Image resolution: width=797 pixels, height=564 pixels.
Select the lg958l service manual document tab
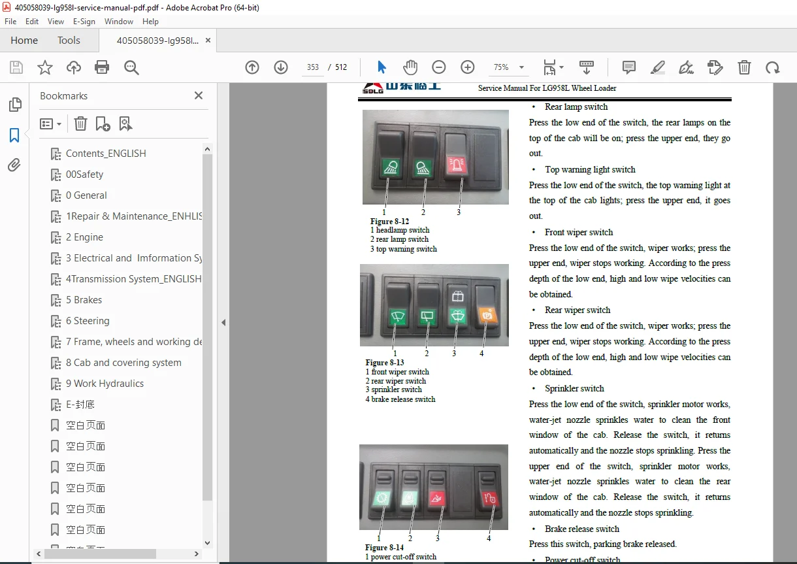[157, 41]
